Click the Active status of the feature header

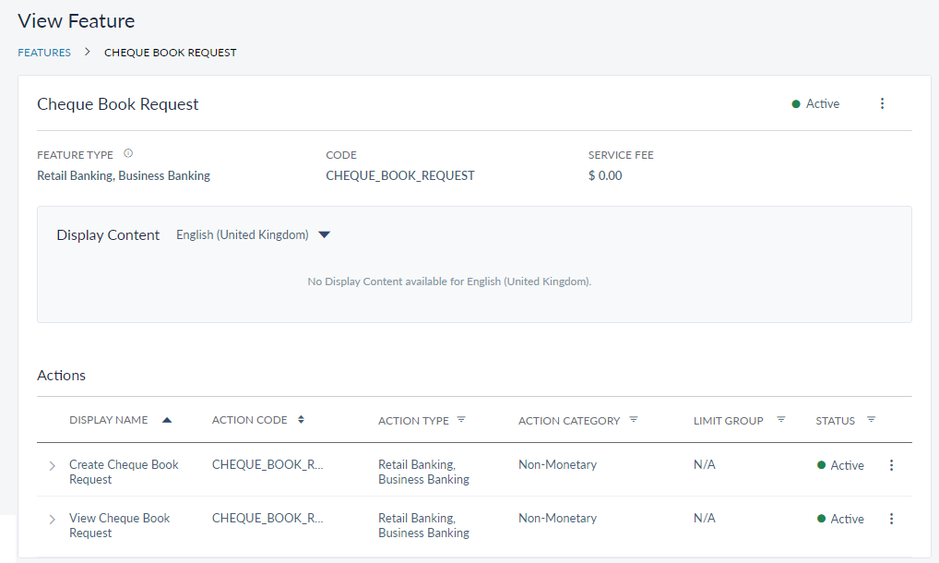tap(815, 103)
